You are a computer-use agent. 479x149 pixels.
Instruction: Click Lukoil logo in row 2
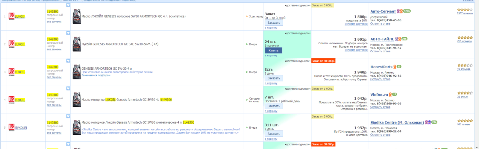(11, 44)
